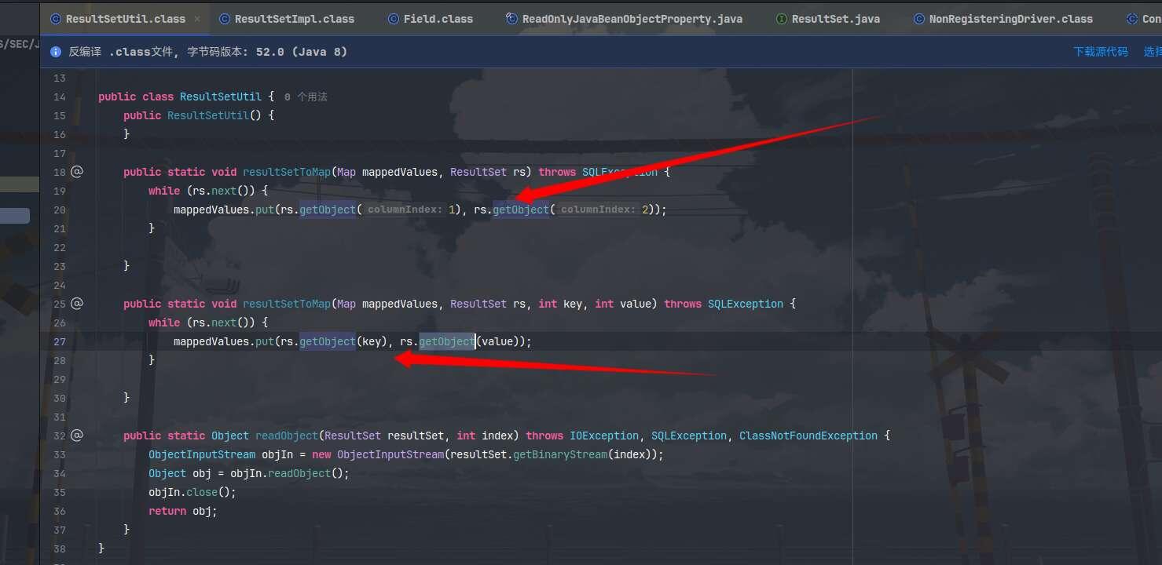
Task: Click the "0 个用法" usages hint
Action: pyautogui.click(x=306, y=97)
